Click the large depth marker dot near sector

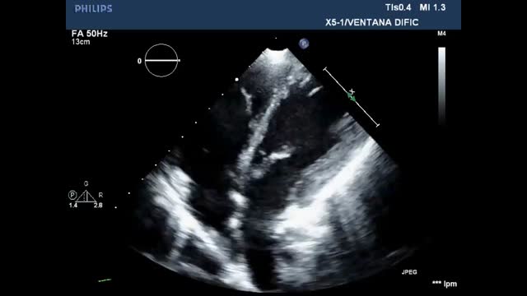pyautogui.click(x=237, y=80)
